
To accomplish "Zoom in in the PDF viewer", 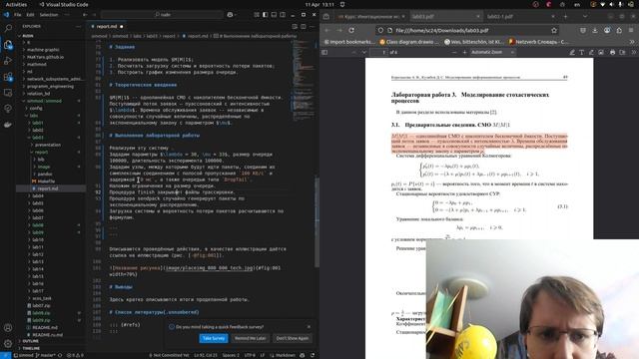I will point(464,53).
